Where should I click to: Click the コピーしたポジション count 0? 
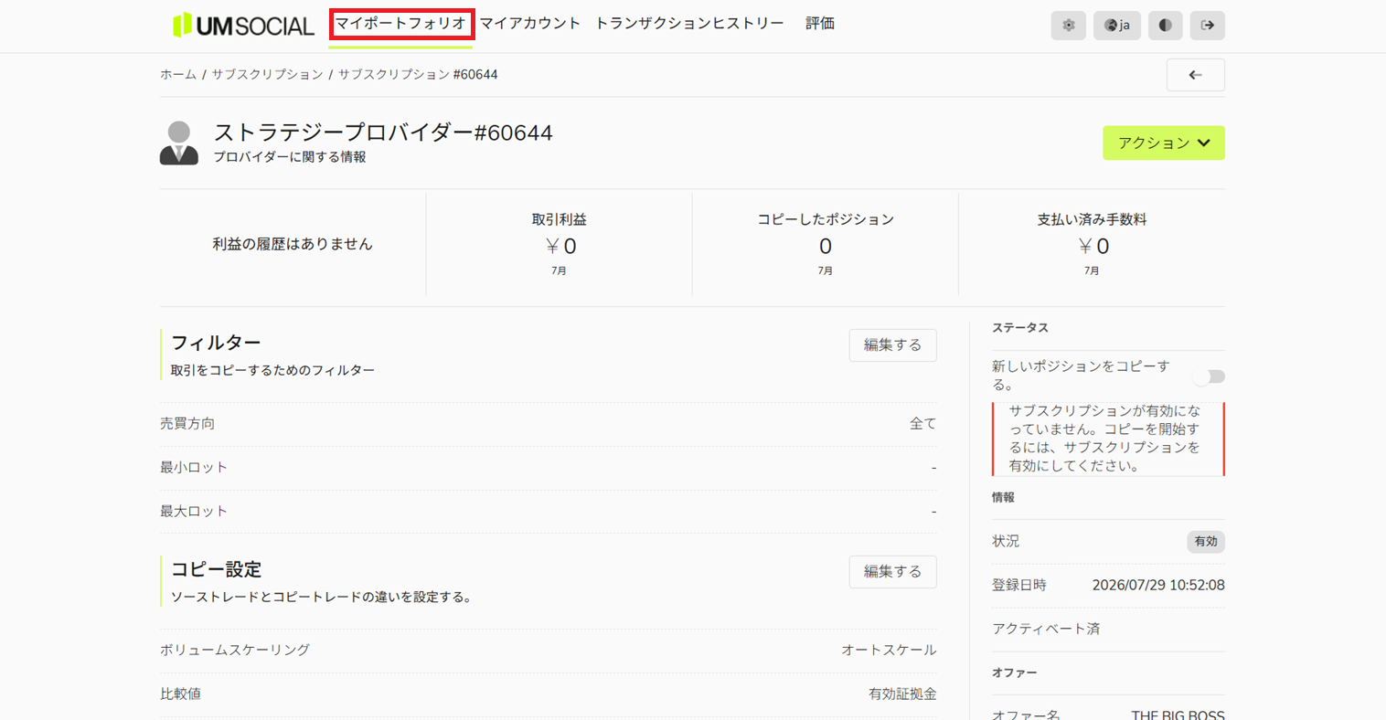[826, 246]
